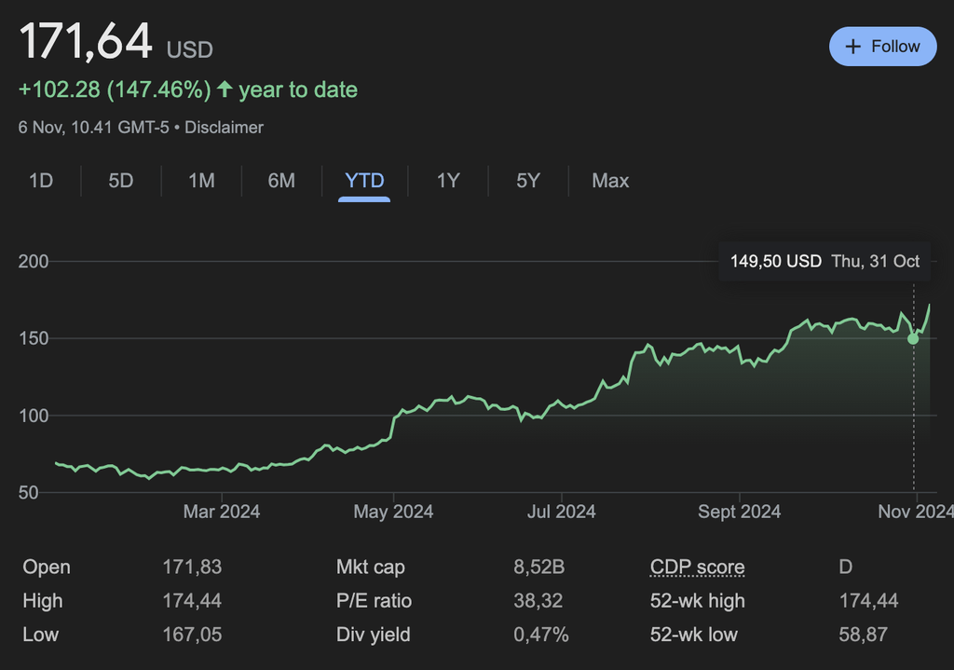Click the P/E ratio label

(374, 601)
